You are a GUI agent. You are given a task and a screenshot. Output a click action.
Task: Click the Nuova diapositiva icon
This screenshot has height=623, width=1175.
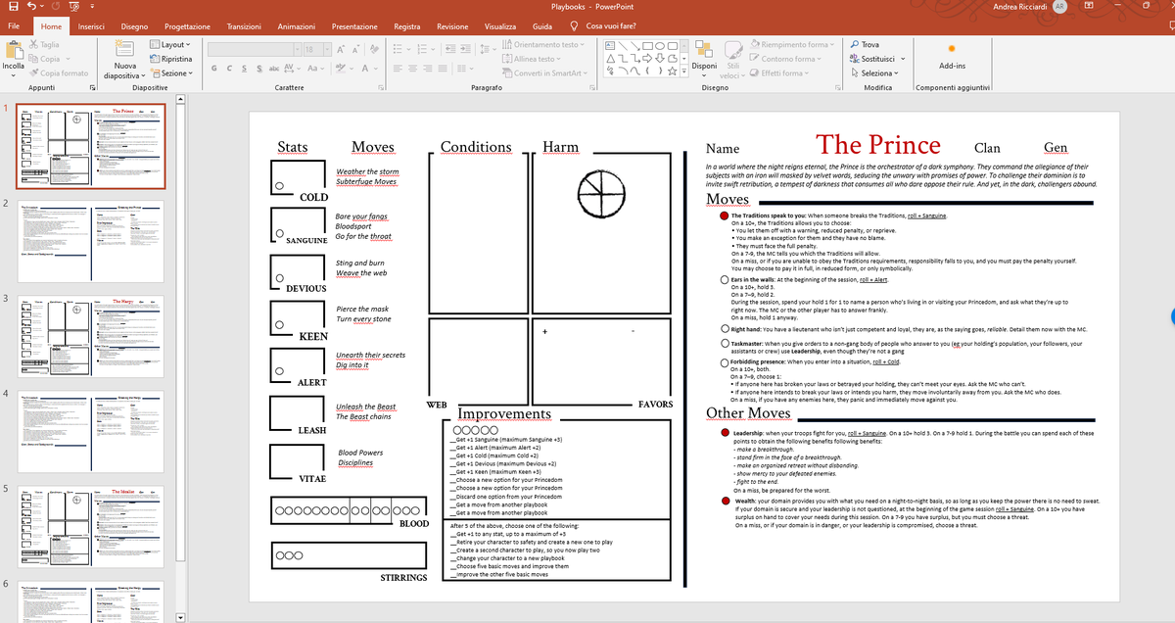click(126, 46)
